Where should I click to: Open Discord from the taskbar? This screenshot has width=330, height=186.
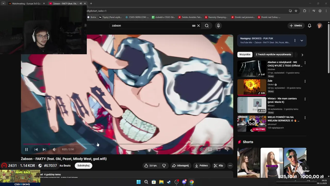pyautogui.click(x=184, y=182)
